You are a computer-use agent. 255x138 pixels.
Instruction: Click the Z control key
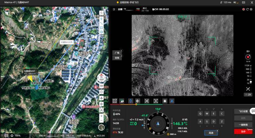point(222,121)
